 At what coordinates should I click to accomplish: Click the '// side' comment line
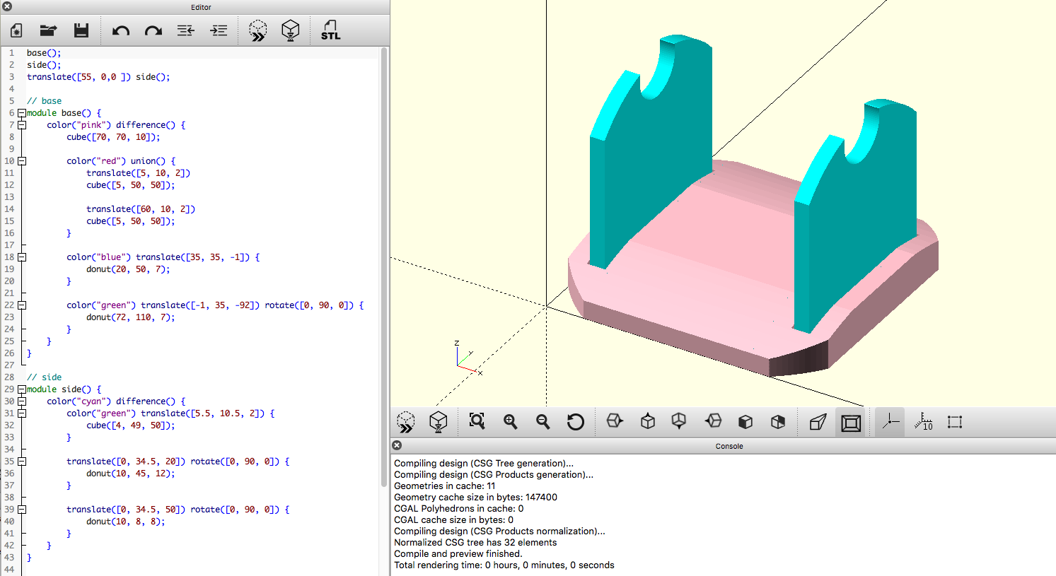[x=44, y=377]
